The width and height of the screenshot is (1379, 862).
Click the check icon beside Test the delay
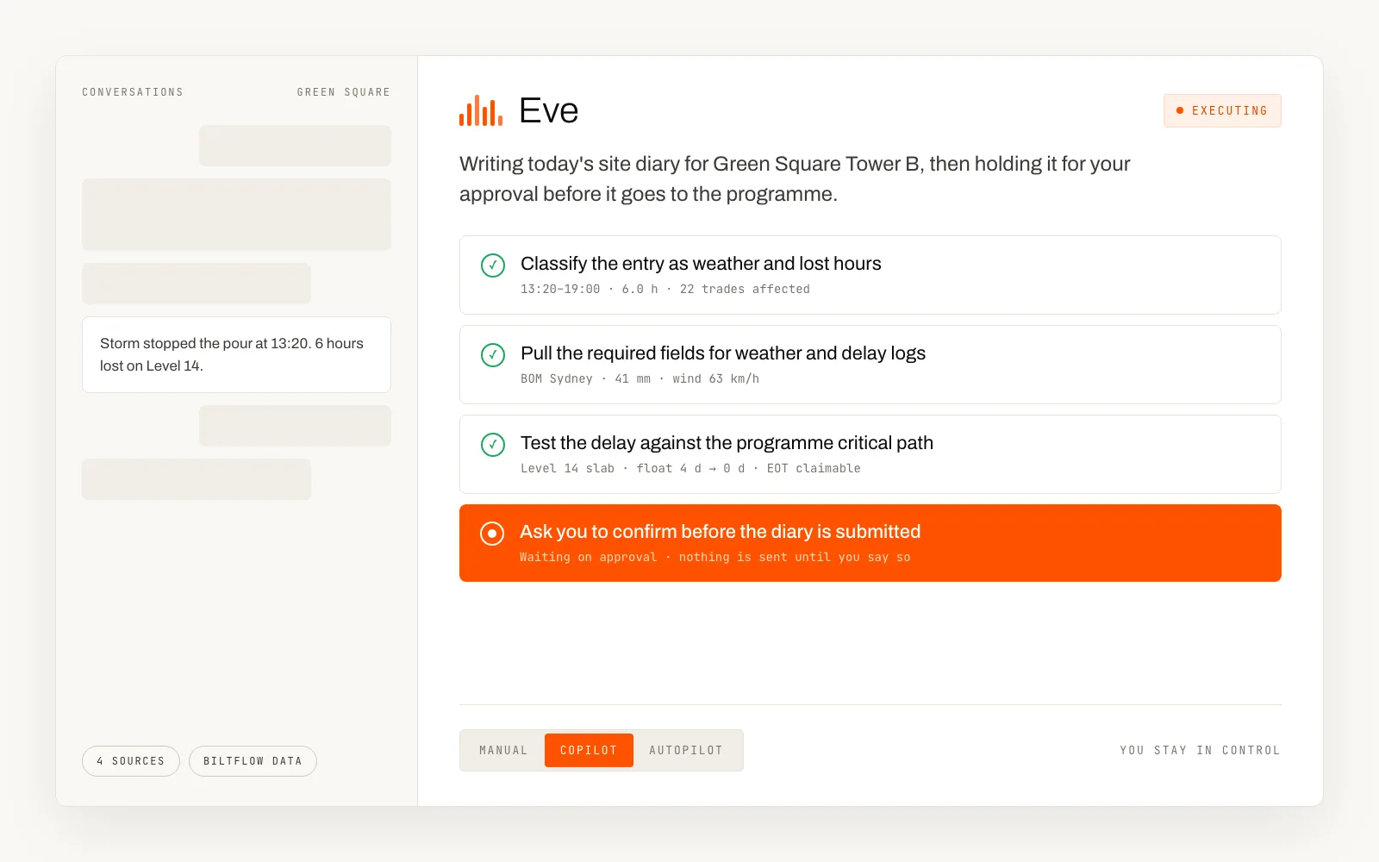coord(493,445)
